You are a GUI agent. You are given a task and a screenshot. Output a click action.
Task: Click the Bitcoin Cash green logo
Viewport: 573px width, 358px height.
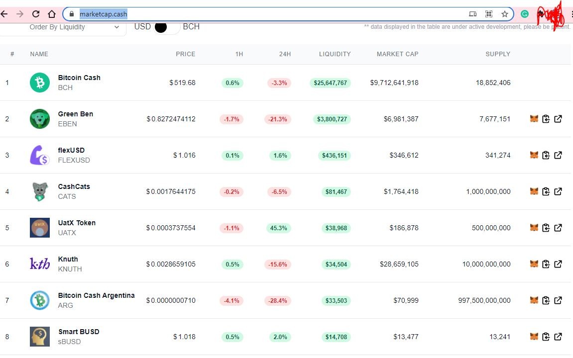point(39,83)
